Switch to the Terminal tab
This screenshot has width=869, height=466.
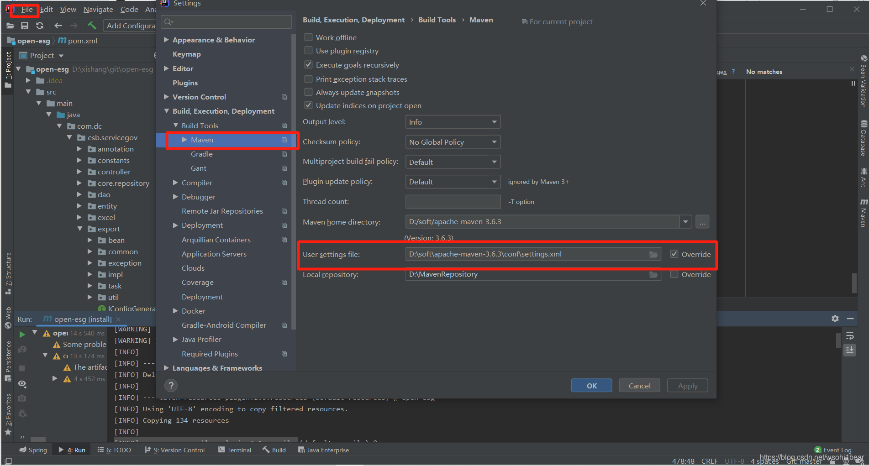(234, 450)
